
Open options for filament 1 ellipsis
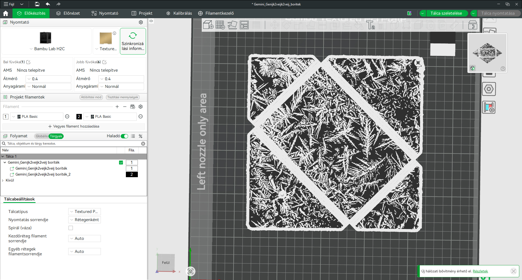coord(67,116)
